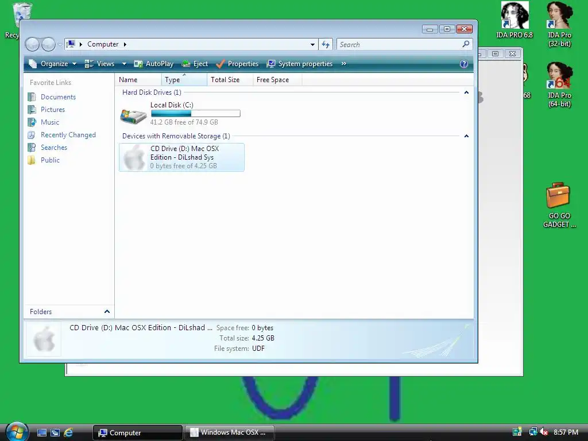The image size is (588, 441).
Task: Collapse Devices with Removable Storage group
Action: pos(466,136)
